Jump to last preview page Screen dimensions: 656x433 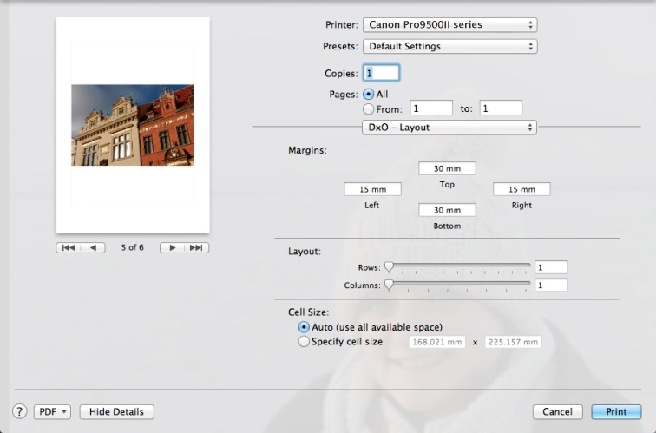pyautogui.click(x=196, y=247)
